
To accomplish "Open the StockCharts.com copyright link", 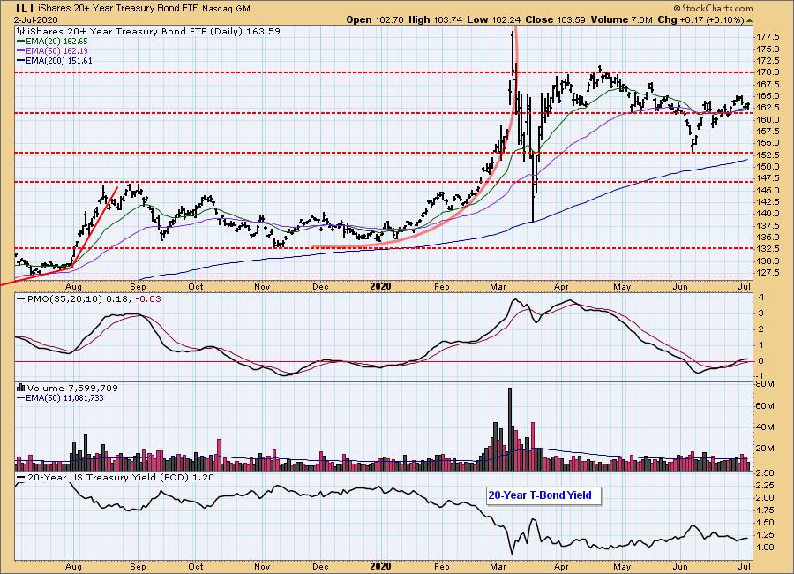I will (x=713, y=8).
